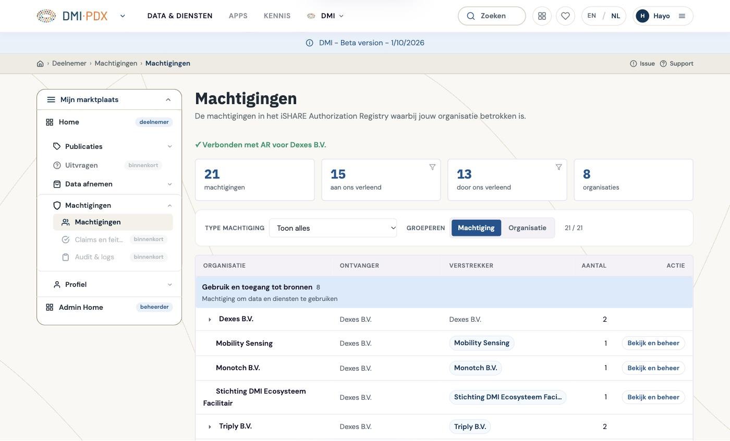Click the Support help icon

pos(663,64)
